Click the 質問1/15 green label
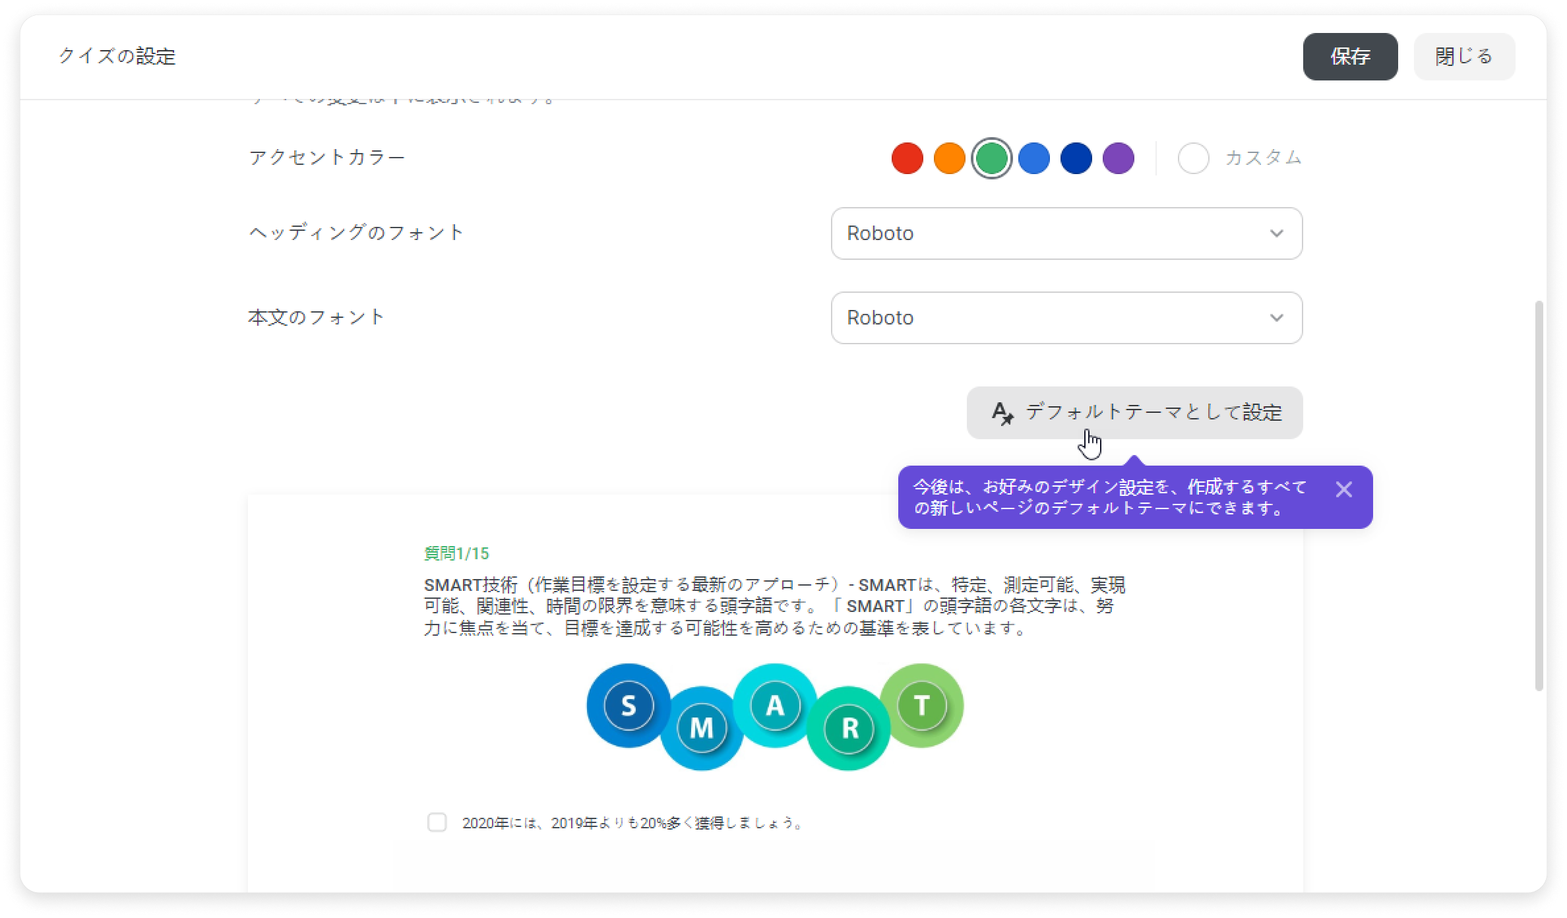Image resolution: width=1567 pixels, height=918 pixels. click(x=456, y=553)
